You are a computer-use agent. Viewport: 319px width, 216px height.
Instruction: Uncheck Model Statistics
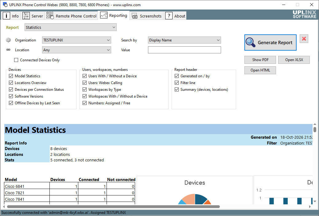point(11,76)
